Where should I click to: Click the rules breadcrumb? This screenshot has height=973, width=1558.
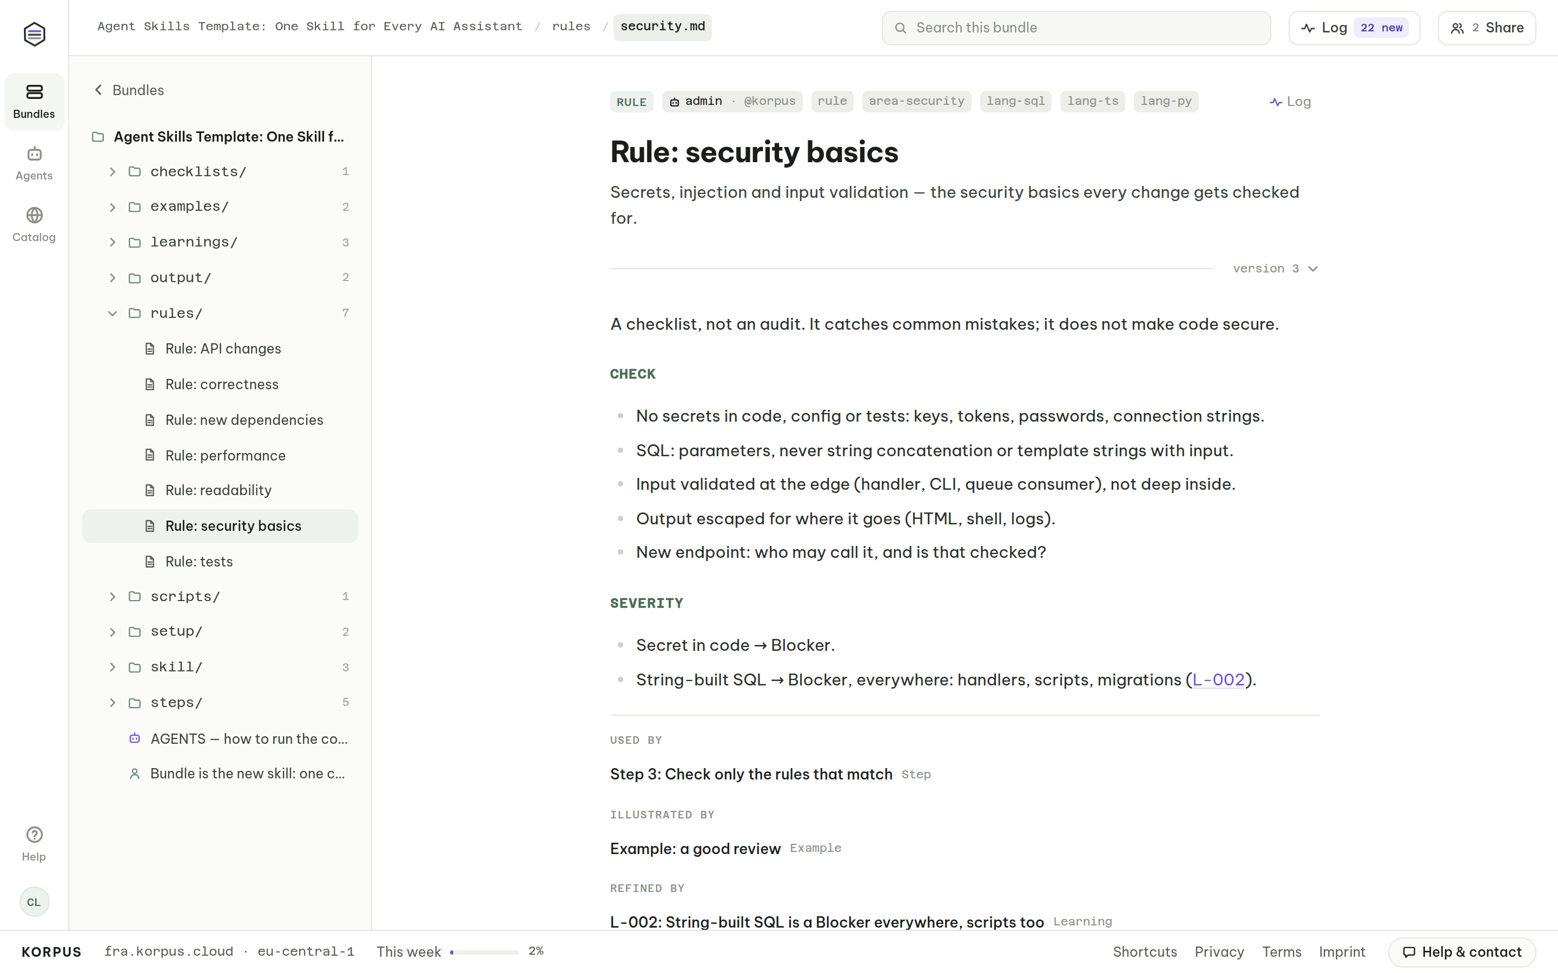(x=571, y=26)
